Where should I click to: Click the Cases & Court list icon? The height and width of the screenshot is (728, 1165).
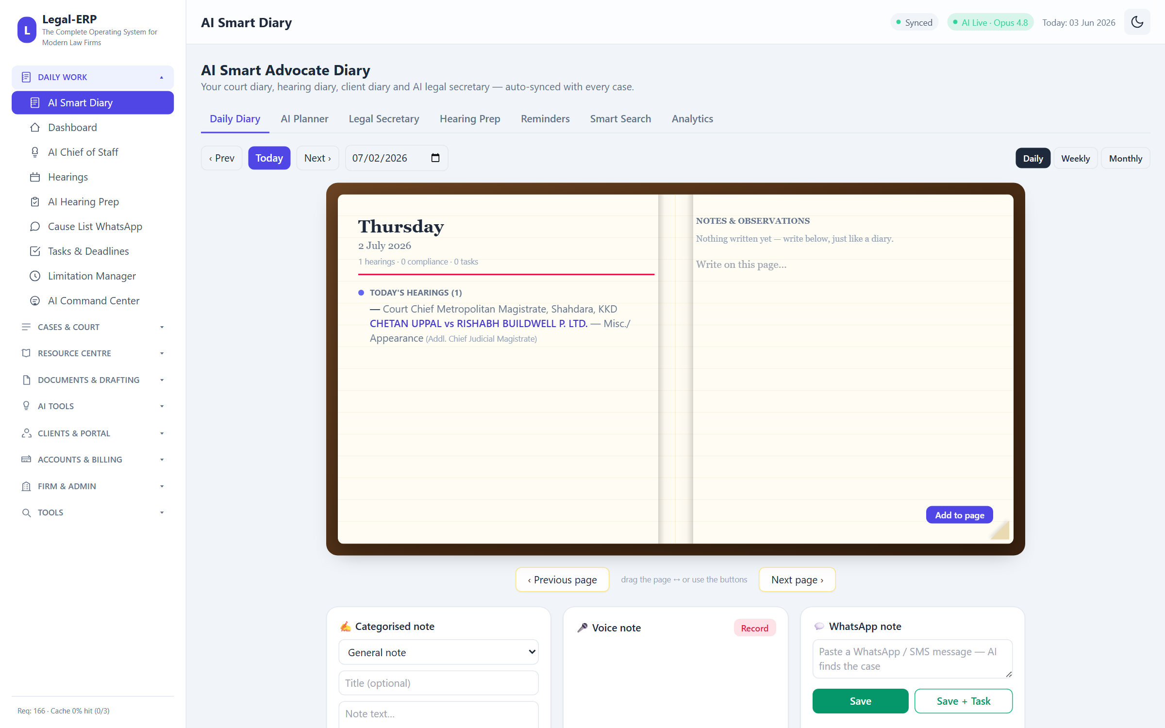click(x=26, y=327)
